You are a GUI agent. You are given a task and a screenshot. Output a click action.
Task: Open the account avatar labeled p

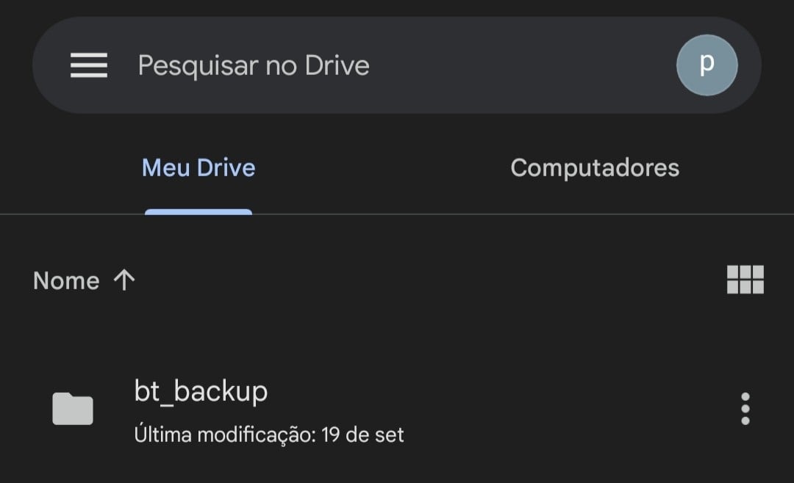707,65
